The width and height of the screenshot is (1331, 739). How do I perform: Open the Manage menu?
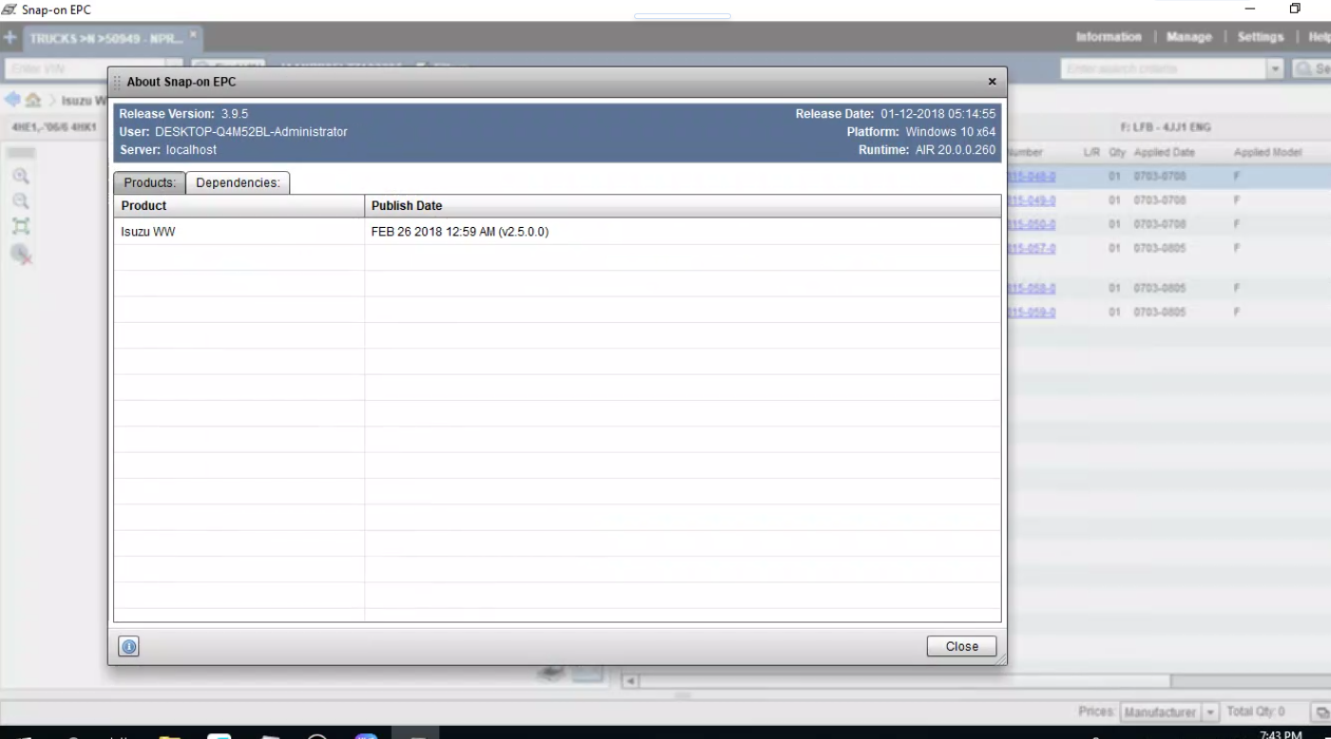(1188, 37)
